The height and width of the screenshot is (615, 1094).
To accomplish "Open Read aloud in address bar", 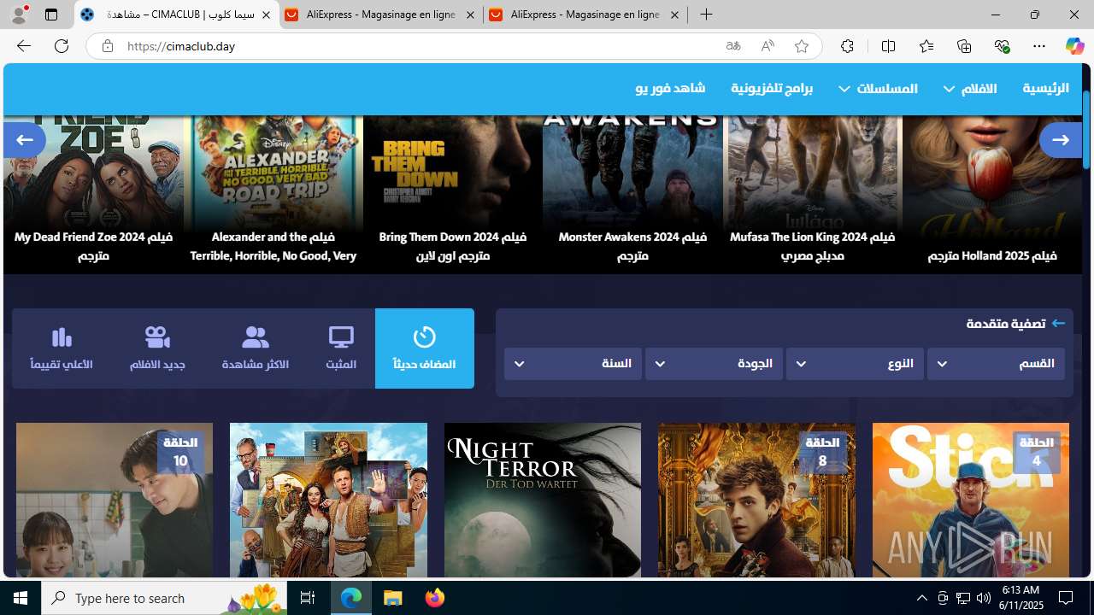I will [768, 46].
